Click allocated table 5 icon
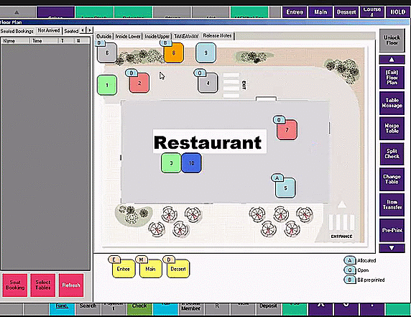411x317 pixels. click(285, 188)
